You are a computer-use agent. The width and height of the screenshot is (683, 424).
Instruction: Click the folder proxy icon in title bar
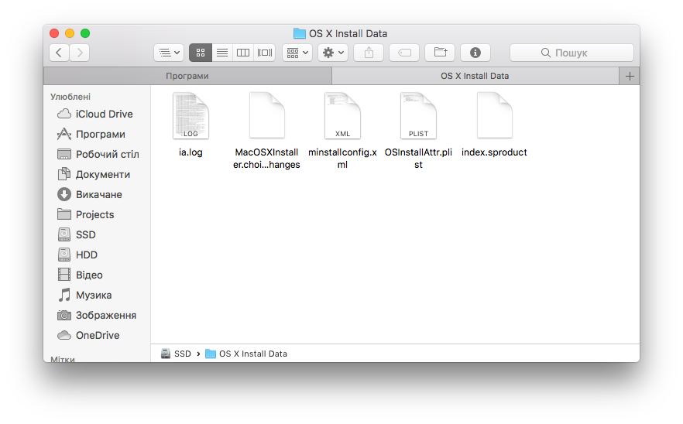point(299,33)
